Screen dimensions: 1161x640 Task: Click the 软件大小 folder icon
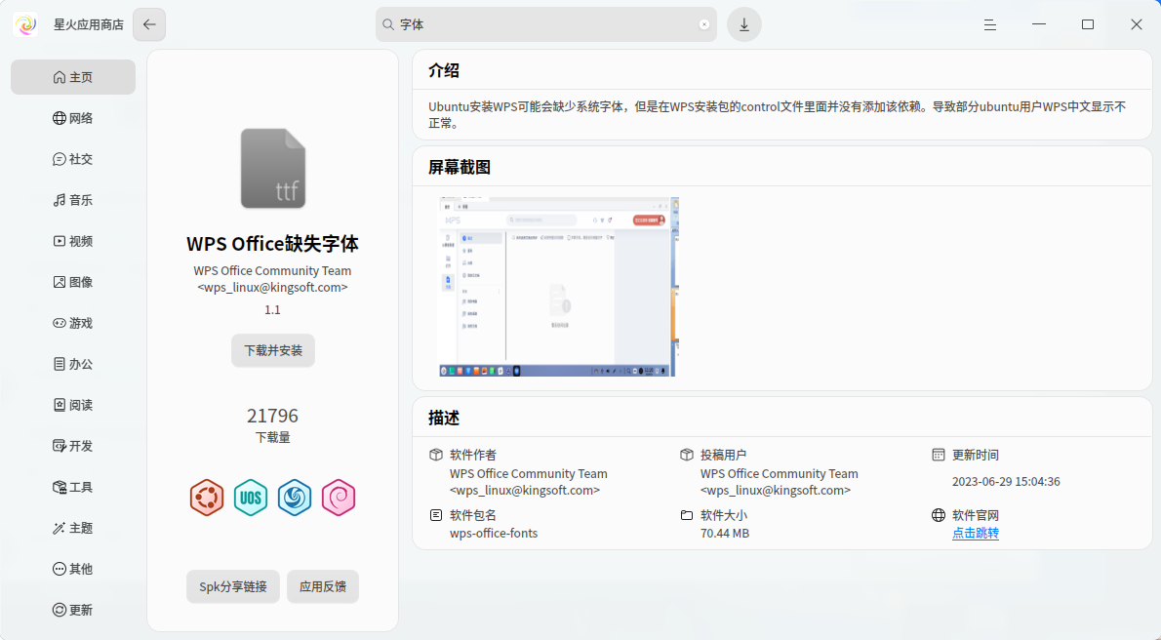click(x=687, y=515)
